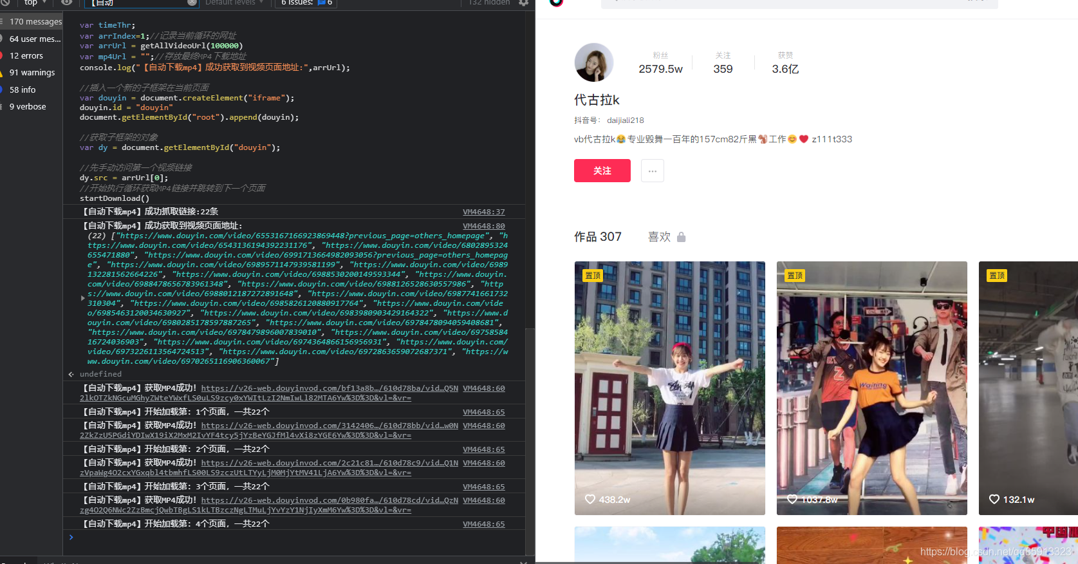Screen dimensions: 1078x564
Task: Open the pinned video with 438.2w likes
Action: pyautogui.click(x=670, y=388)
